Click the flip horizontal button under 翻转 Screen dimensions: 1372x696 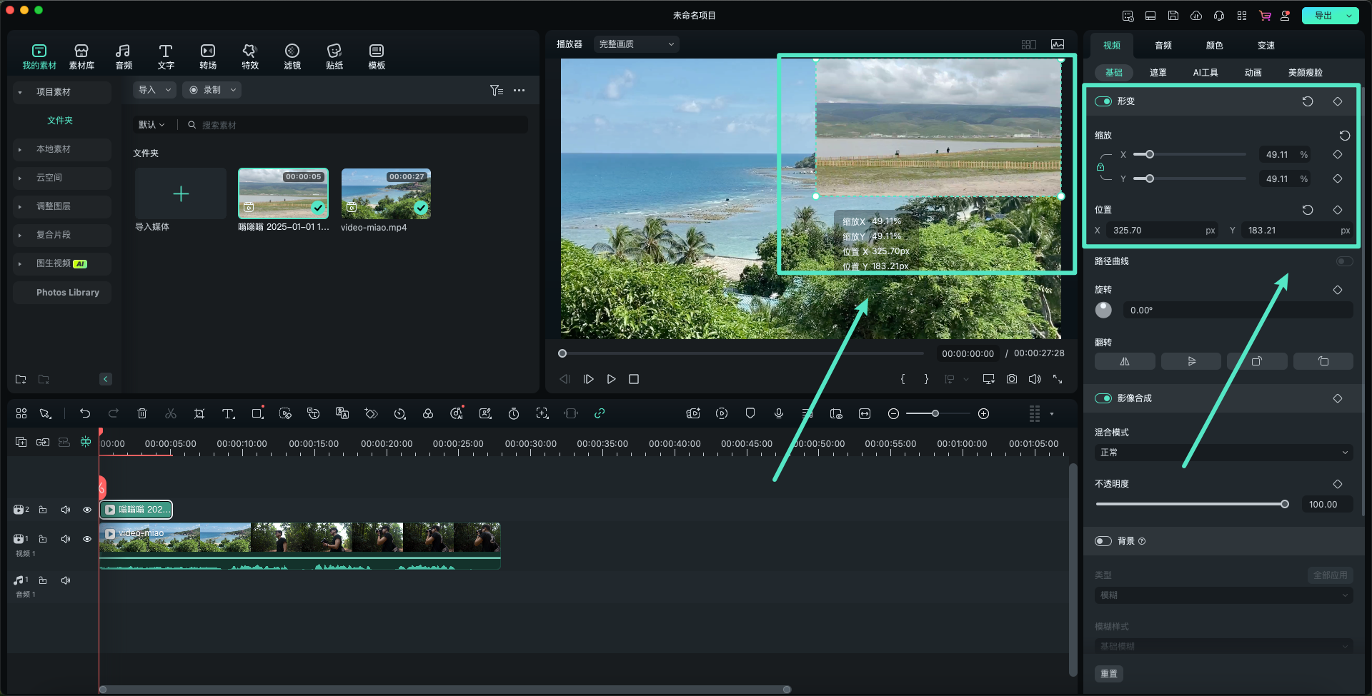click(x=1124, y=361)
